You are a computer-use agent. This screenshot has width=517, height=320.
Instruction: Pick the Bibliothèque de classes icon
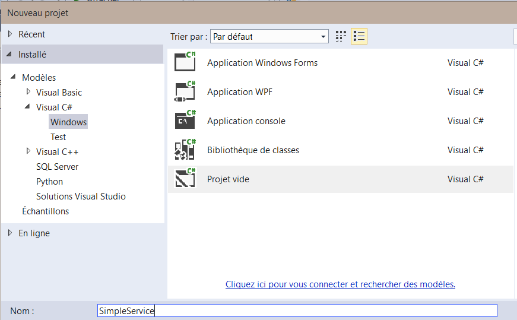pyautogui.click(x=185, y=150)
